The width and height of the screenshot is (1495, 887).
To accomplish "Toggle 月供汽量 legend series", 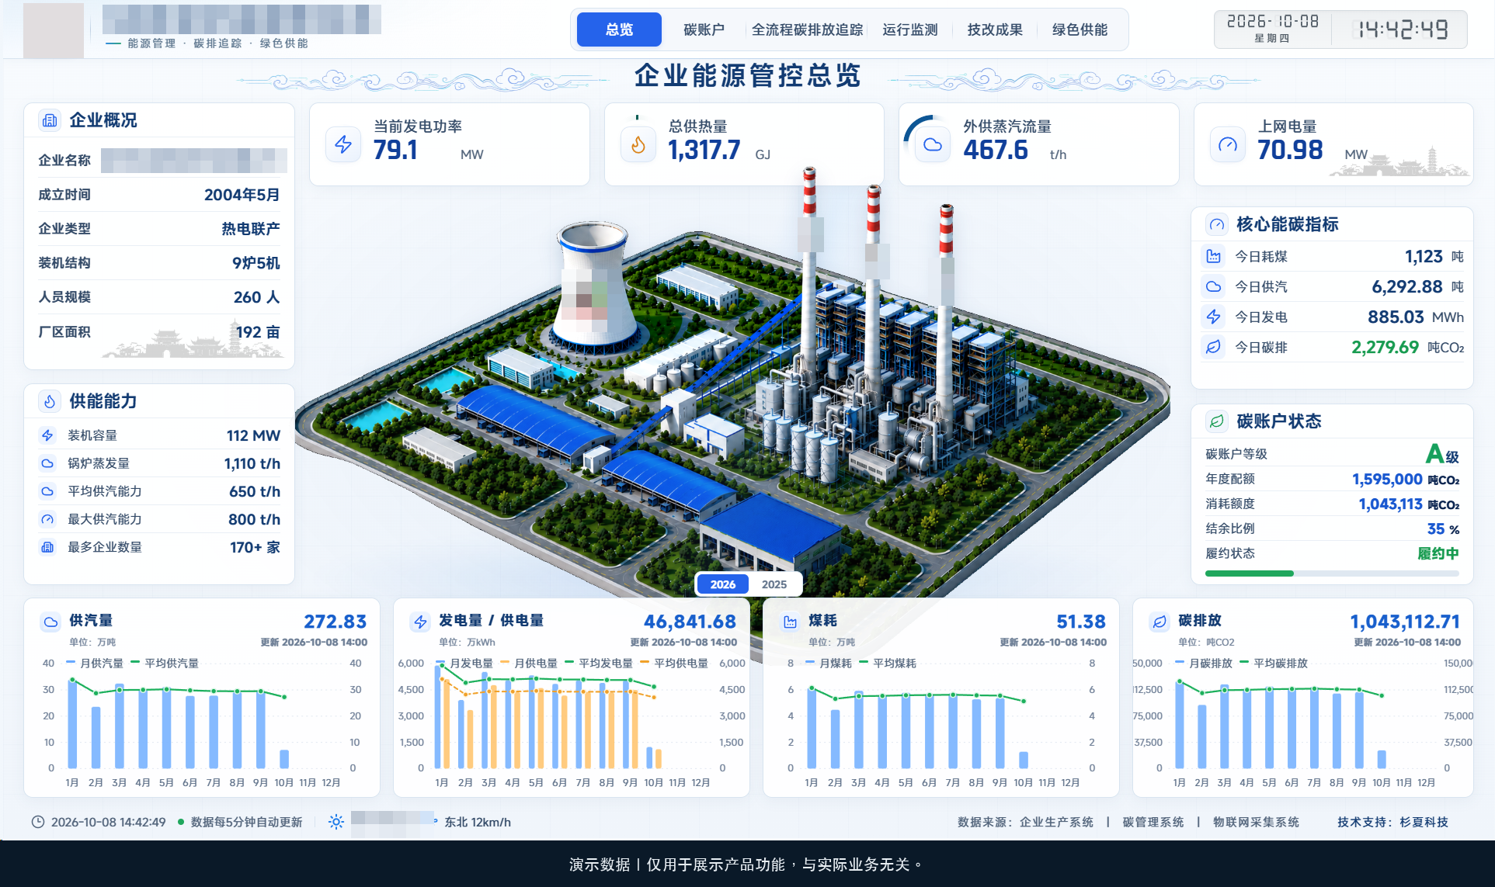I will tap(95, 664).
